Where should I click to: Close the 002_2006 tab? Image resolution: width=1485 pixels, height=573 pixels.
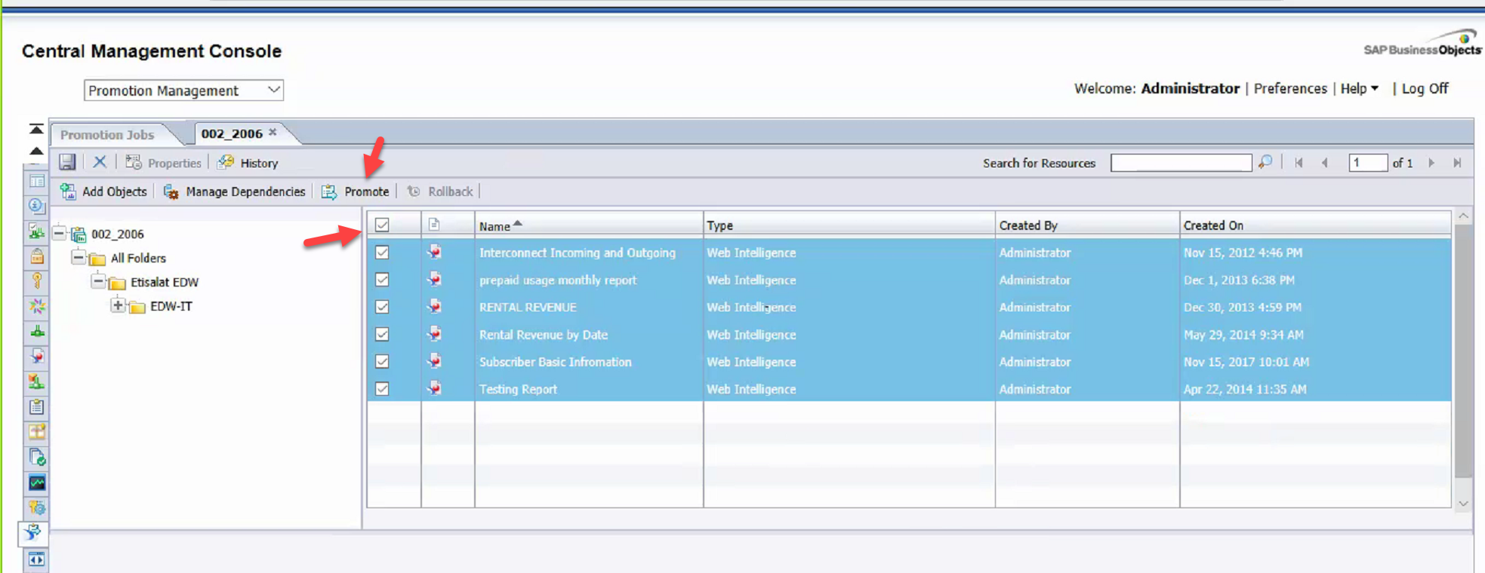[x=273, y=132]
